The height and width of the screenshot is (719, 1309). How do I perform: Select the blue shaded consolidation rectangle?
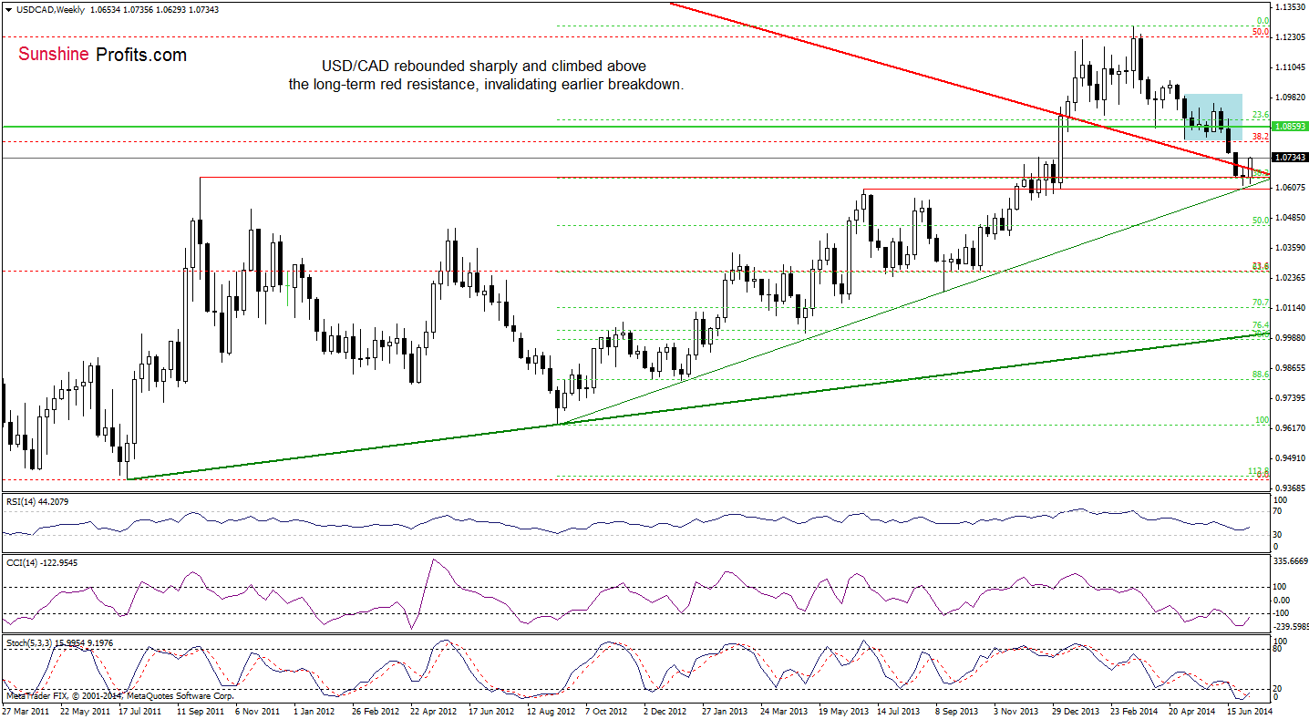pos(1212,117)
